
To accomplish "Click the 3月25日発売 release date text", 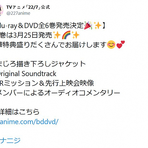I will (33, 35).
